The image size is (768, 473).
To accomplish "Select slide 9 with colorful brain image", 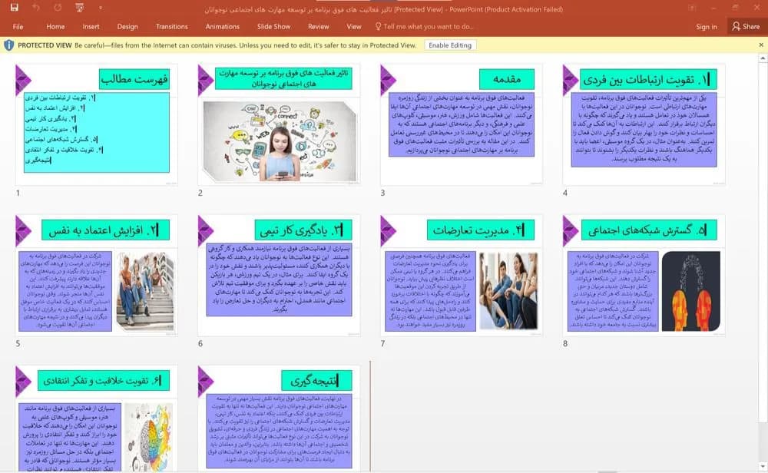I will tap(97, 418).
